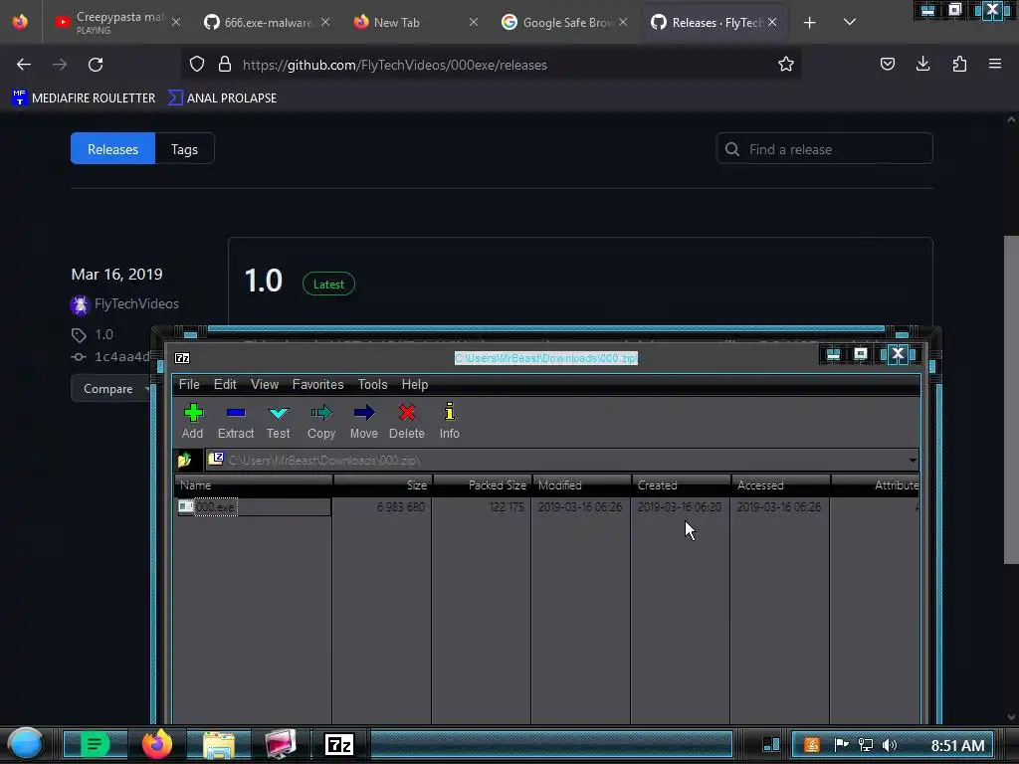The height and width of the screenshot is (764, 1019).
Task: Reload the GitHub releases page
Action: pyautogui.click(x=96, y=65)
